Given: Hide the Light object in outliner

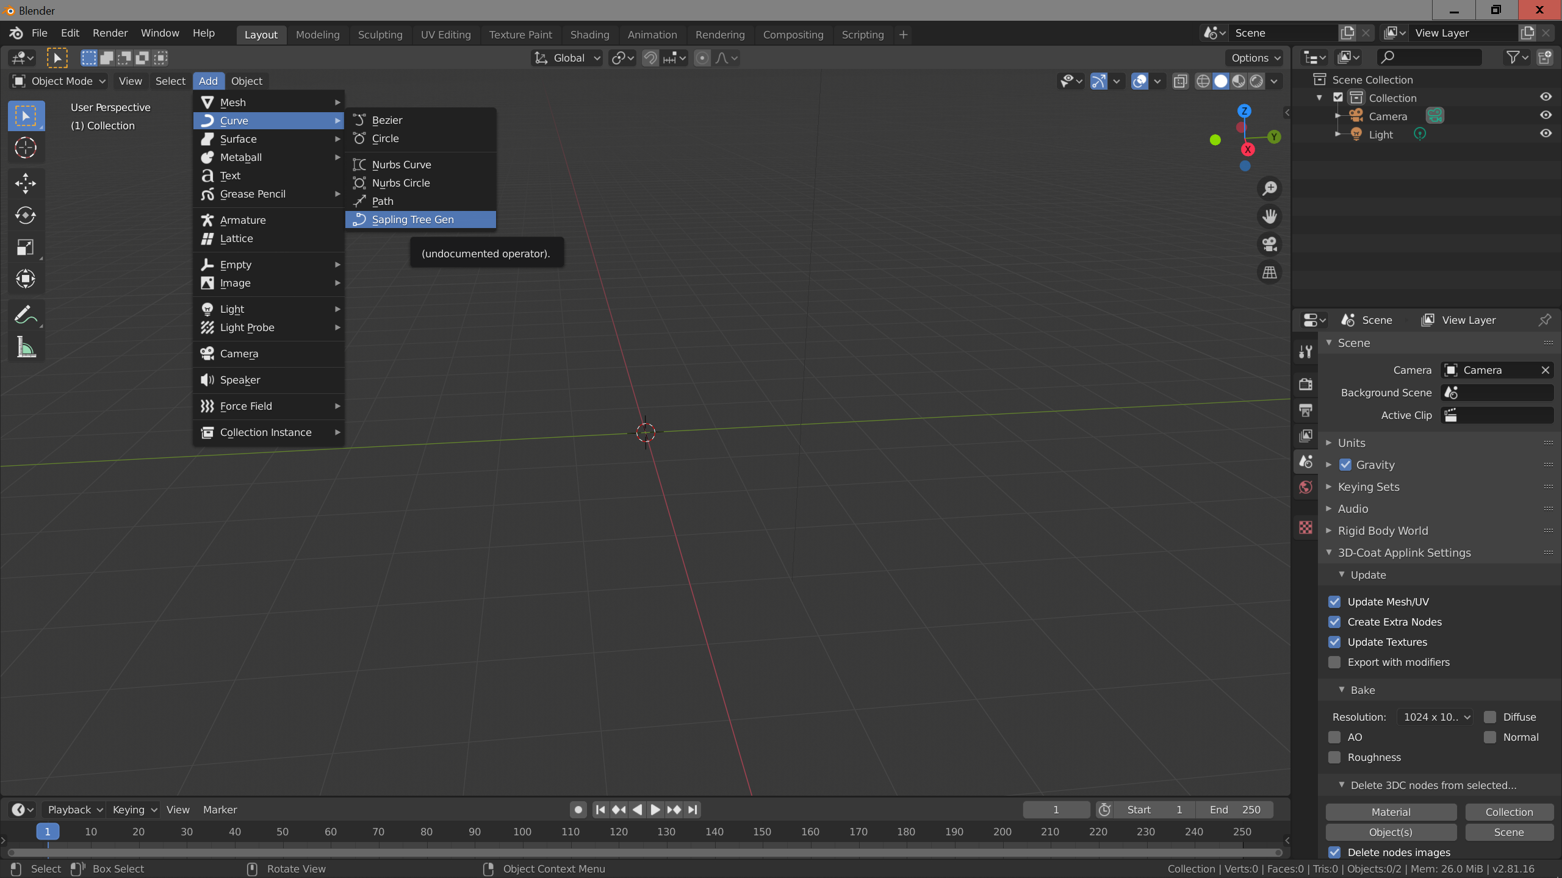Looking at the screenshot, I should (1545, 134).
